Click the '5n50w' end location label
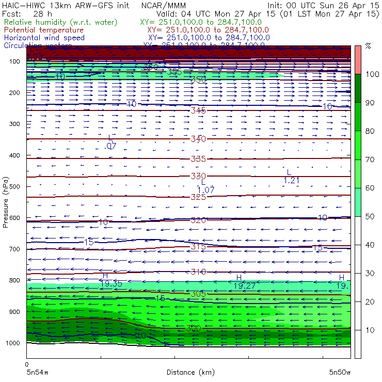Screen dimensions: 382x382 [340, 372]
